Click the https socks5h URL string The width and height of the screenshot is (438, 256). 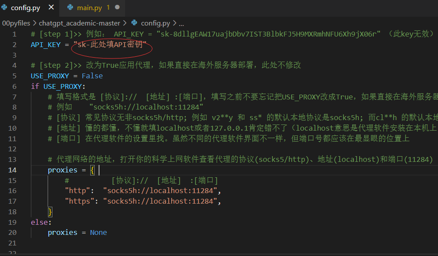(160, 201)
